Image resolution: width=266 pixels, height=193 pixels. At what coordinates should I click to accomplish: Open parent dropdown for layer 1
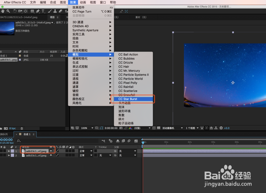128,151
